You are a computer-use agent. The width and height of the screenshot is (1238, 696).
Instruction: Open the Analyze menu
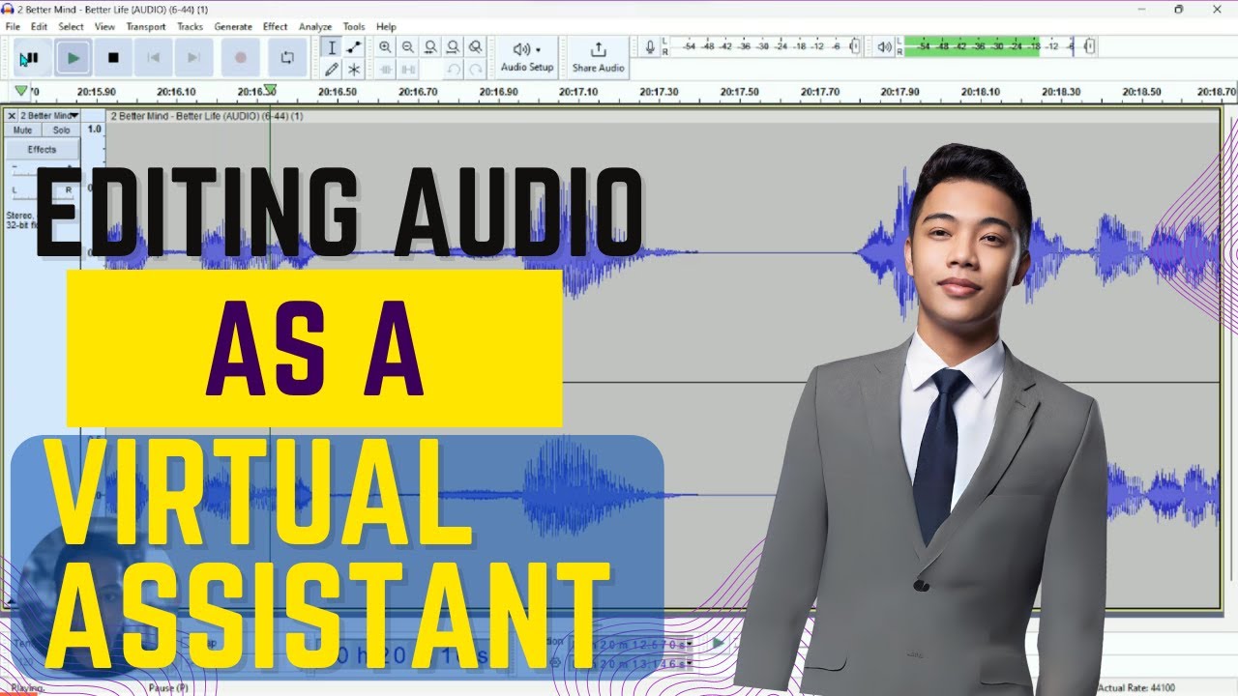[x=315, y=27]
